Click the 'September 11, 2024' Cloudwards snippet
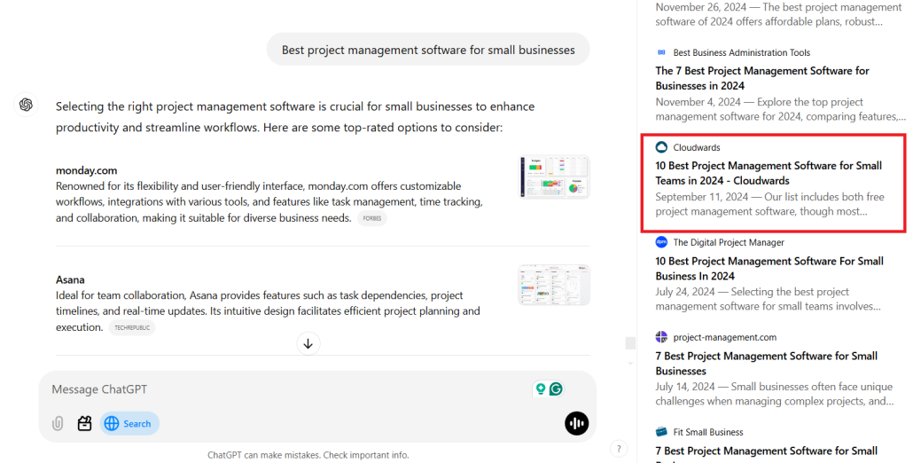The height and width of the screenshot is (463, 913). pos(769,204)
